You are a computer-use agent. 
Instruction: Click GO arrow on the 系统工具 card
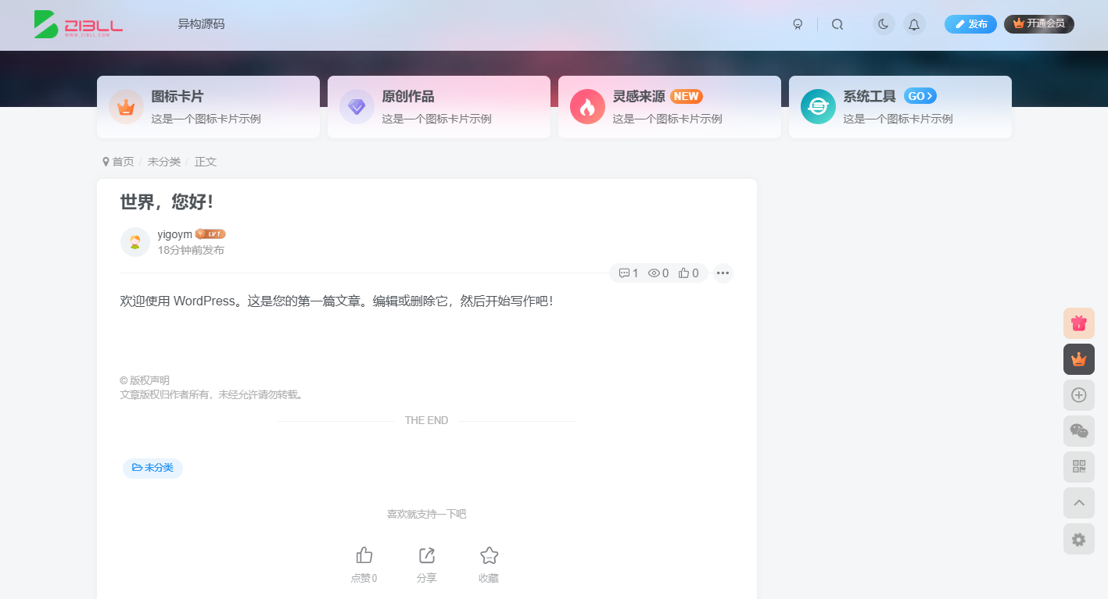click(920, 96)
